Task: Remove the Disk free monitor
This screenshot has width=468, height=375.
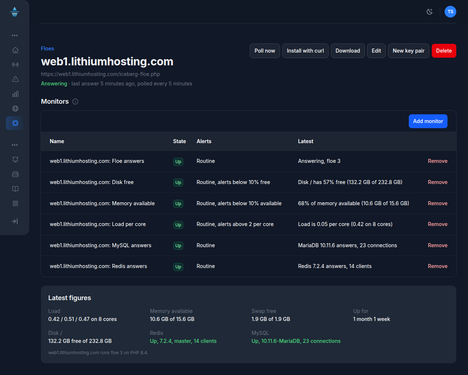Action: 438,182
